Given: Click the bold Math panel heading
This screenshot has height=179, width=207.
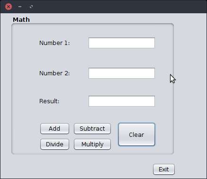Looking at the screenshot, I should 21,20.
